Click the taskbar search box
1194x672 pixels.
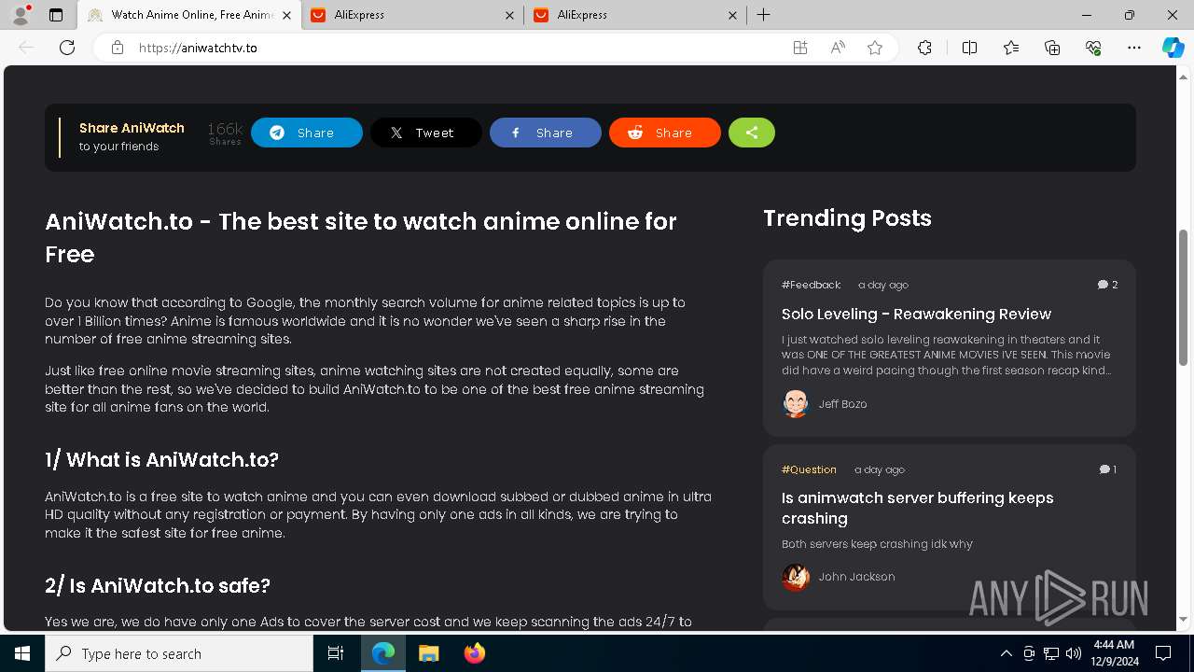(179, 653)
